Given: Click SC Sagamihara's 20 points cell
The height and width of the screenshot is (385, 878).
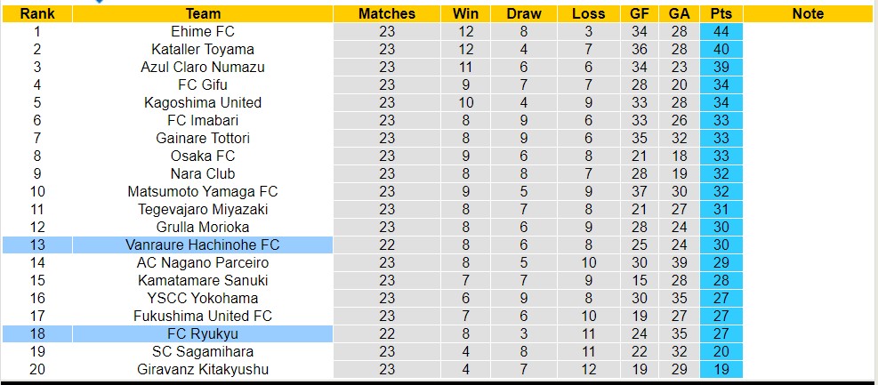Looking at the screenshot, I should click(721, 351).
